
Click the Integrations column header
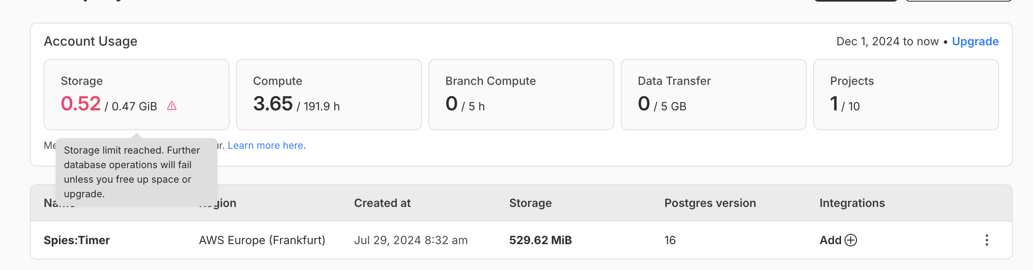point(852,203)
